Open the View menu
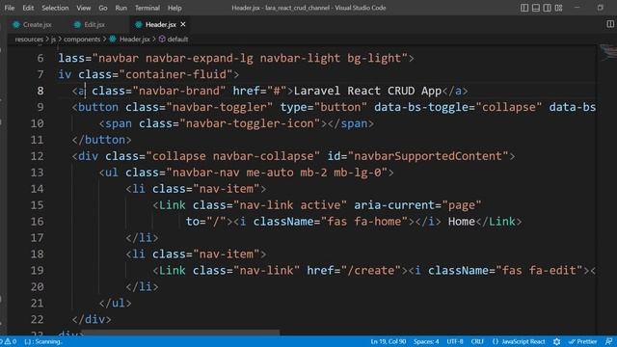The width and height of the screenshot is (617, 347). tap(84, 8)
